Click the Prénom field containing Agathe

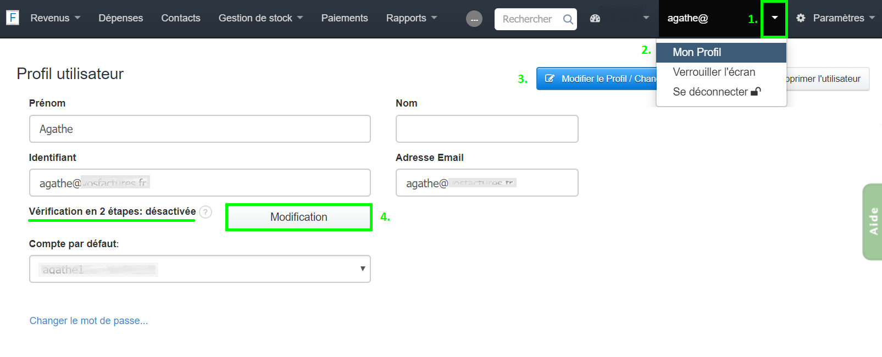pos(200,129)
